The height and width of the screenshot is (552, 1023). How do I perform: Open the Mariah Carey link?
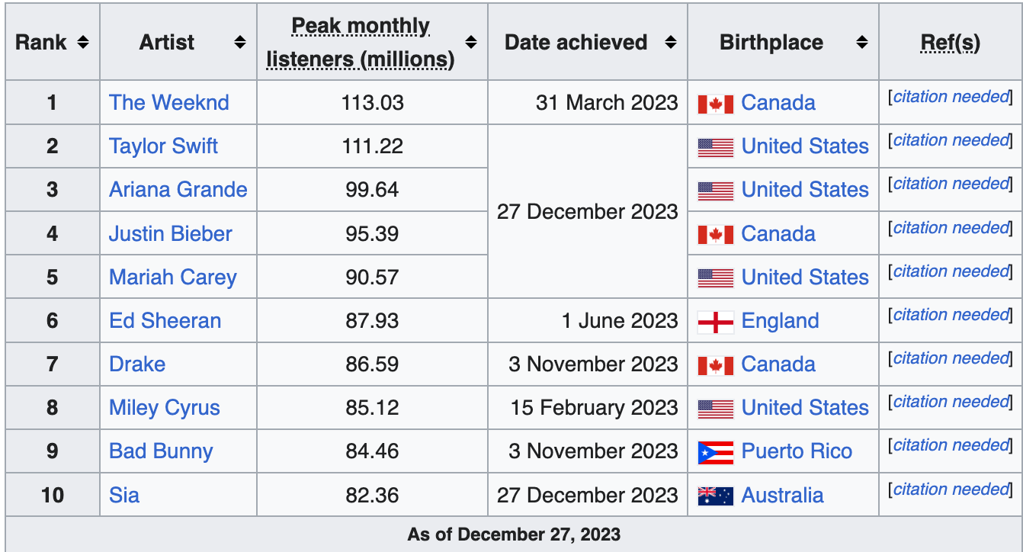[172, 278]
